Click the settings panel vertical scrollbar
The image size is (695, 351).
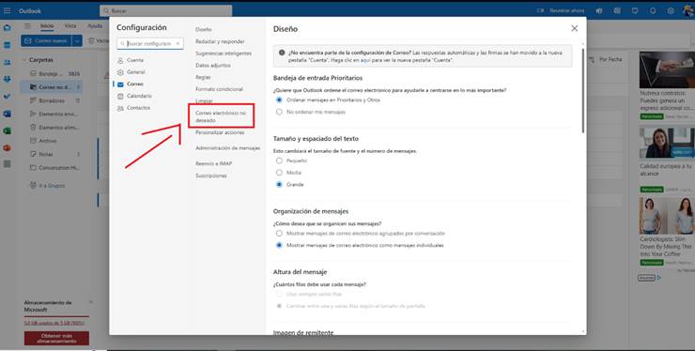click(x=583, y=91)
